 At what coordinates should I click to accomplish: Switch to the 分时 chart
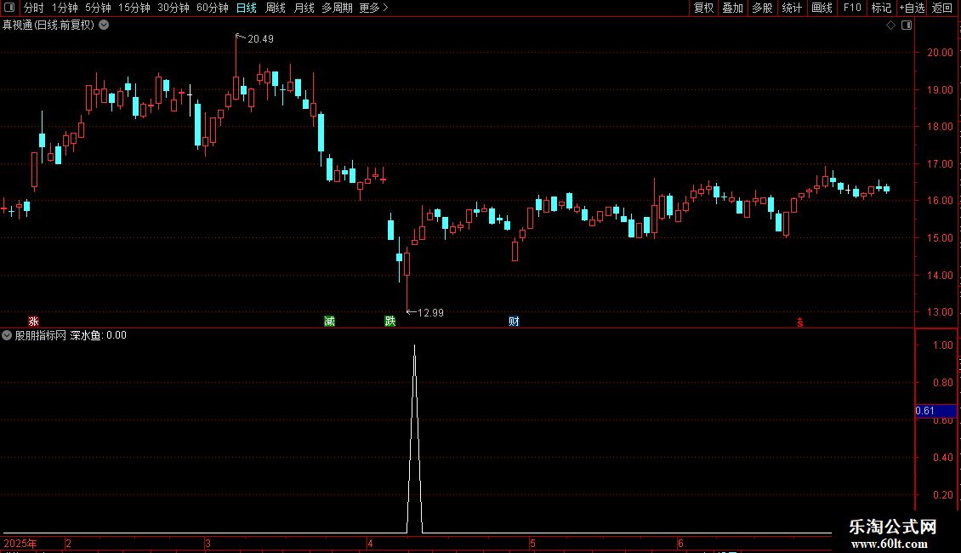(x=34, y=8)
